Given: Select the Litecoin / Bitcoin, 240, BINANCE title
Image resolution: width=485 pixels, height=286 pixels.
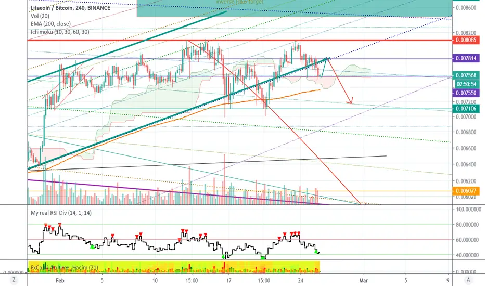Looking at the screenshot, I should [x=70, y=8].
